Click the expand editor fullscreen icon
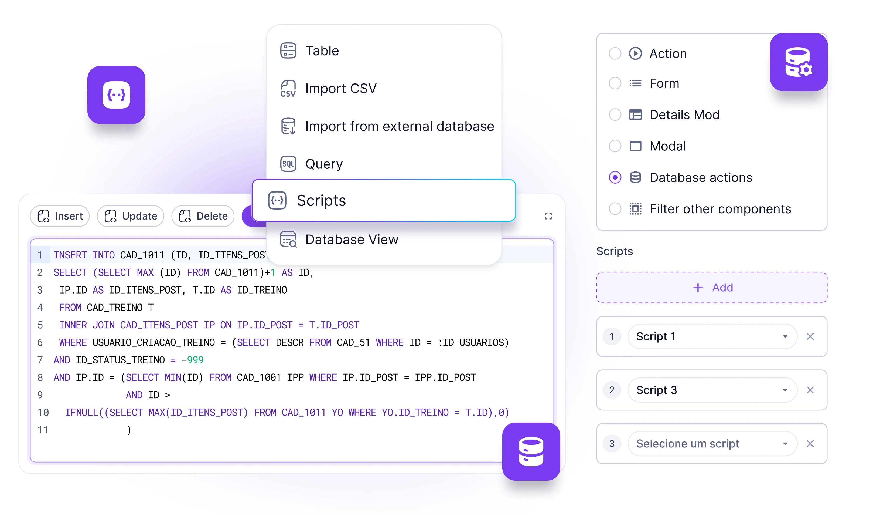873x516 pixels. tap(548, 216)
